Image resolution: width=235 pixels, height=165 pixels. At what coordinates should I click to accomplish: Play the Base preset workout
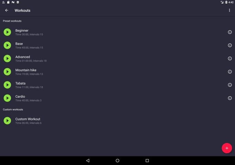(7, 45)
